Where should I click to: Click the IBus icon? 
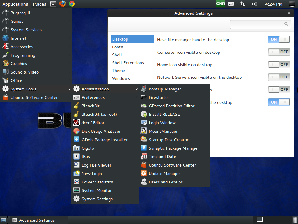click(x=77, y=157)
